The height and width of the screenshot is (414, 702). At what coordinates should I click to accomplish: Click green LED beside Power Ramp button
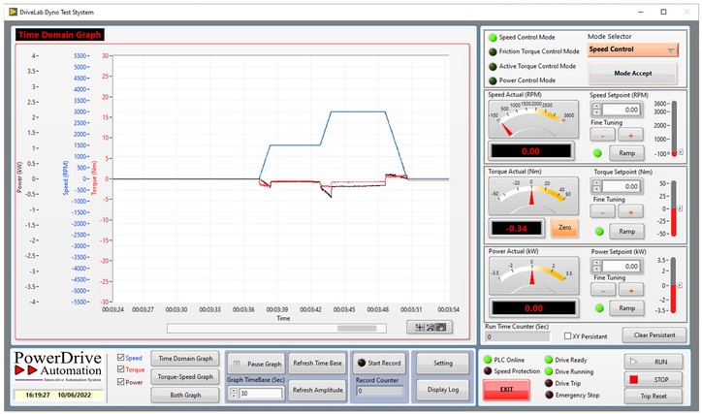599,308
